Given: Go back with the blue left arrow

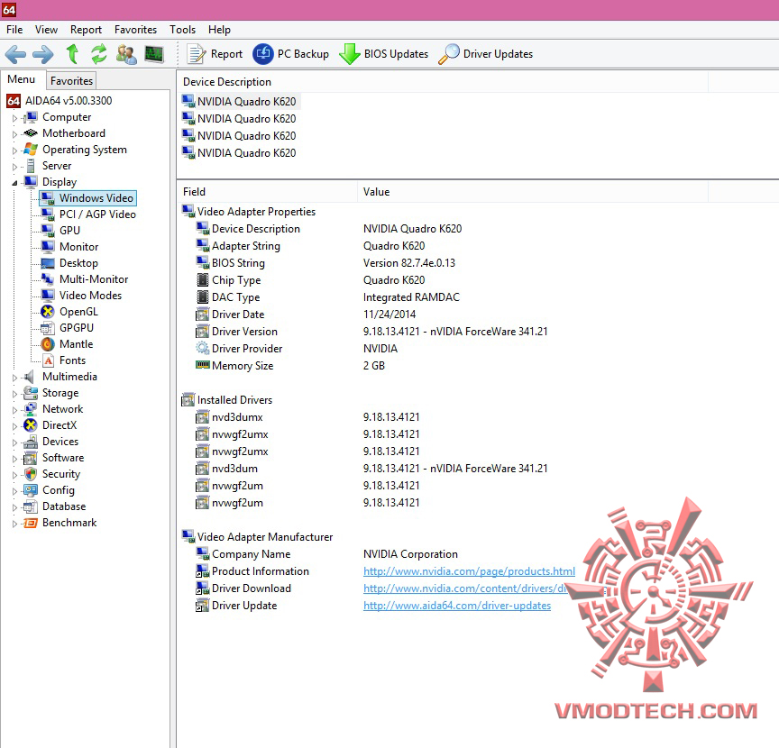Looking at the screenshot, I should coord(15,54).
